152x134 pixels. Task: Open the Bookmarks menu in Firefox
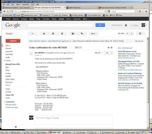(x=26, y=4)
